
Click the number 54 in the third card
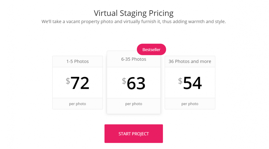point(192,83)
